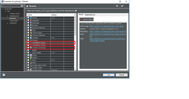
Task: Sort modules by Name column header
Action: click(x=39, y=15)
